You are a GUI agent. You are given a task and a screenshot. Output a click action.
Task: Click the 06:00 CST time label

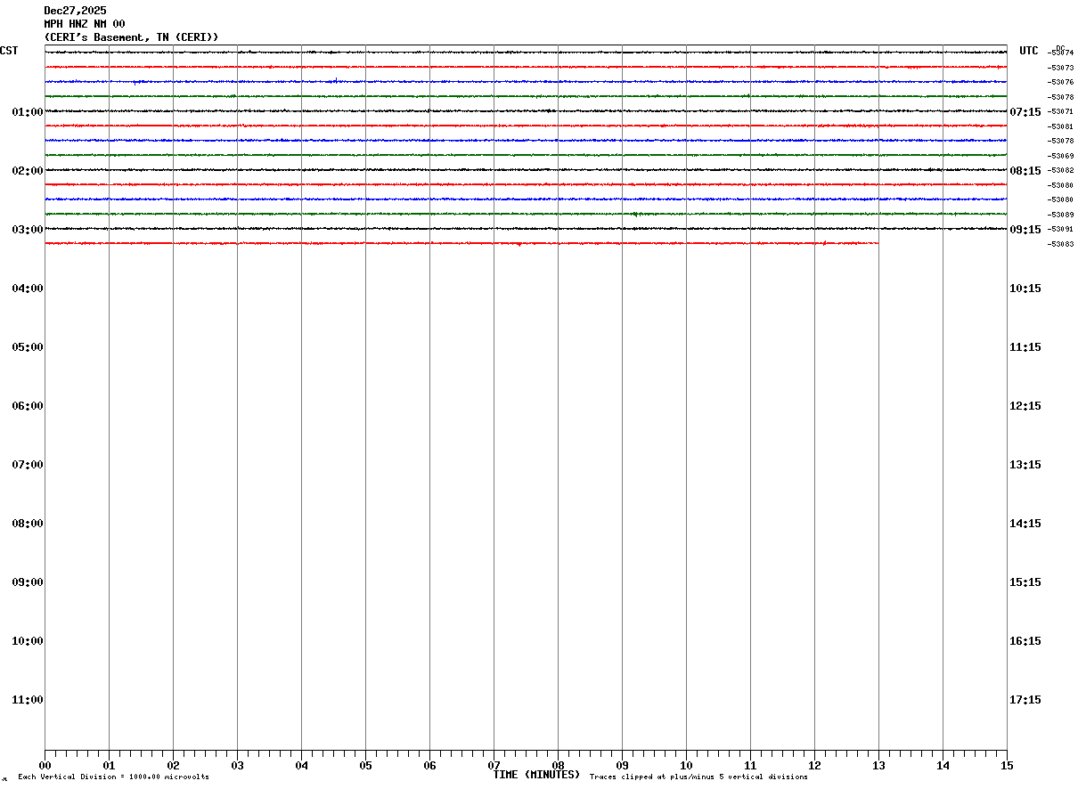[28, 406]
